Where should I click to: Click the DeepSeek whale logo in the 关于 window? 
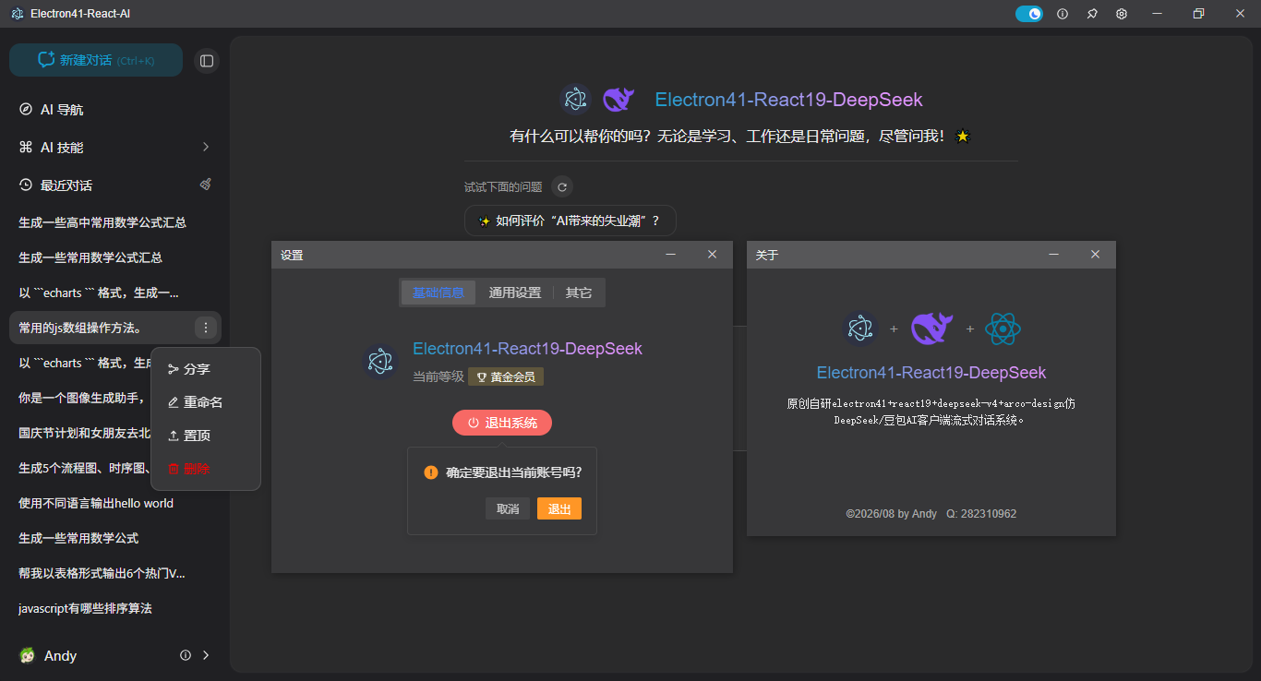pyautogui.click(x=932, y=329)
